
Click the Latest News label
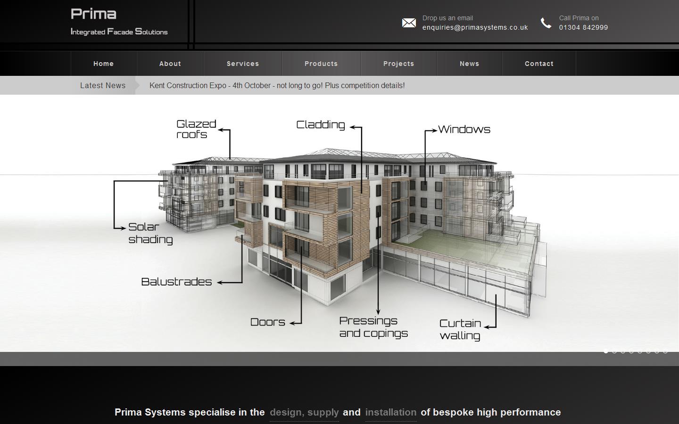point(103,85)
